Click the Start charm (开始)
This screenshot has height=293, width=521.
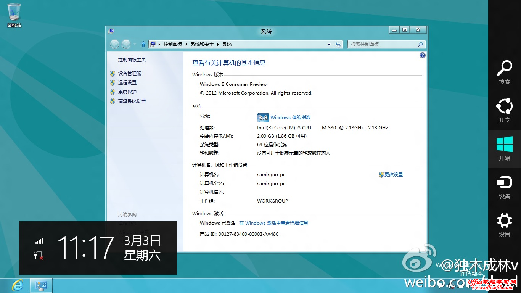[x=504, y=148]
